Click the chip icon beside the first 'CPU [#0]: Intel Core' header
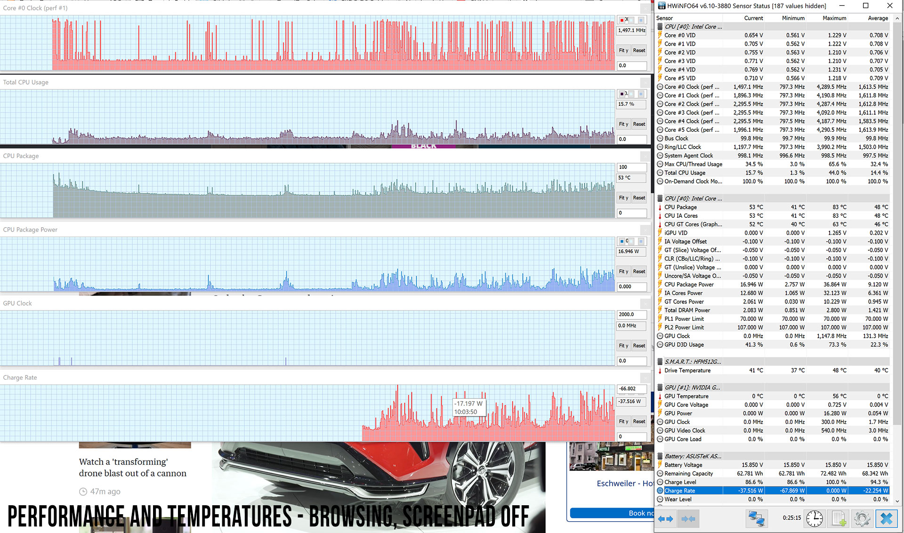Image resolution: width=904 pixels, height=533 pixels. (x=660, y=26)
